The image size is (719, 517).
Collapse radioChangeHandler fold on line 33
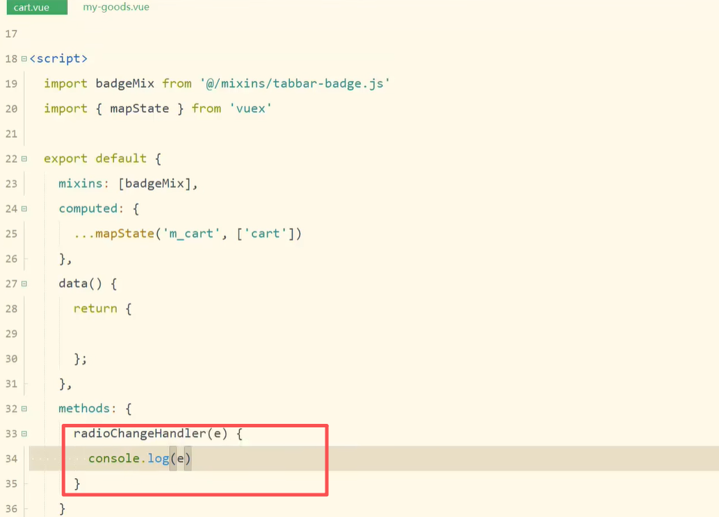[x=24, y=434]
